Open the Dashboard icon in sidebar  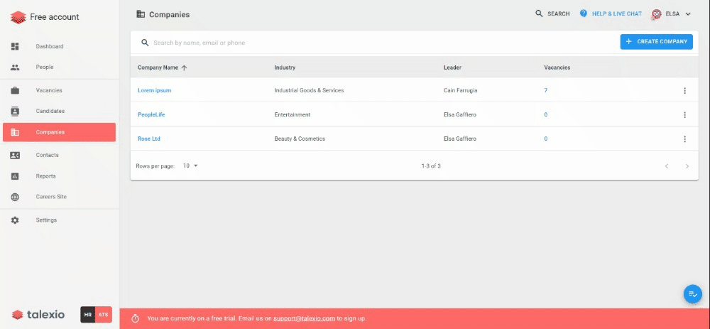(x=15, y=46)
